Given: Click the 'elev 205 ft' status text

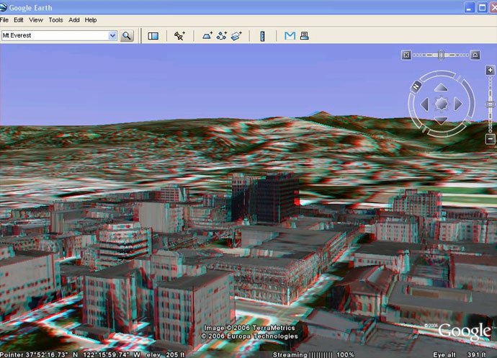Looking at the screenshot, I should click(x=166, y=354).
